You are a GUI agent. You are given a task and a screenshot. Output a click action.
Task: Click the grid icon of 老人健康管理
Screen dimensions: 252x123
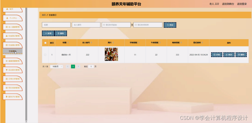click(x=7, y=27)
